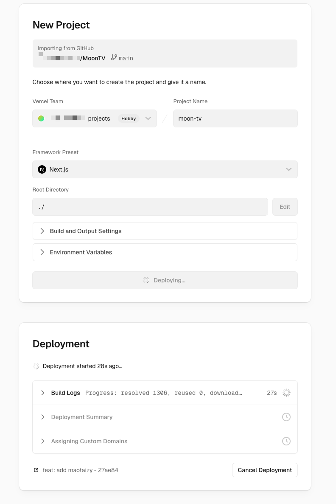336x504 pixels.
Task: Expand Environment Variables section
Action: 165,252
